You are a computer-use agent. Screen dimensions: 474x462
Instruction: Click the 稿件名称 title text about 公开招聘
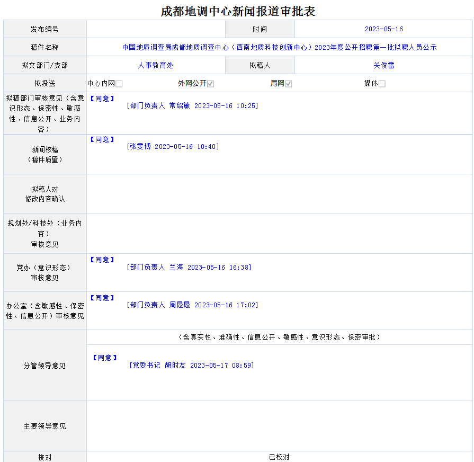279,47
